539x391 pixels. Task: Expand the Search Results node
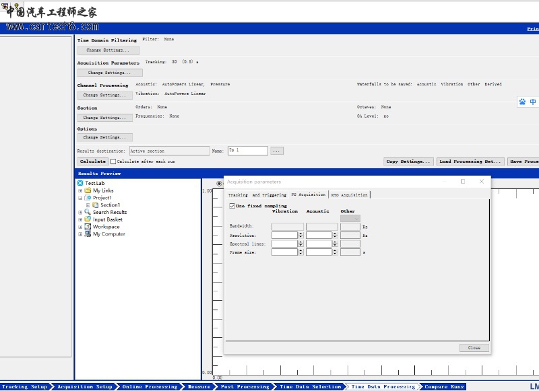80,213
